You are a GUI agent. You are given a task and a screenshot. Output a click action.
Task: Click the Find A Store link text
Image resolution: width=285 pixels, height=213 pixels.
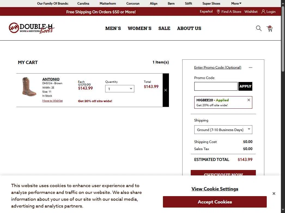(x=231, y=12)
